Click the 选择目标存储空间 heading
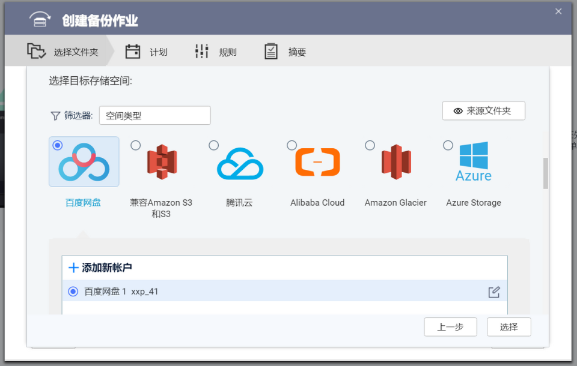577x366 pixels. coord(91,80)
